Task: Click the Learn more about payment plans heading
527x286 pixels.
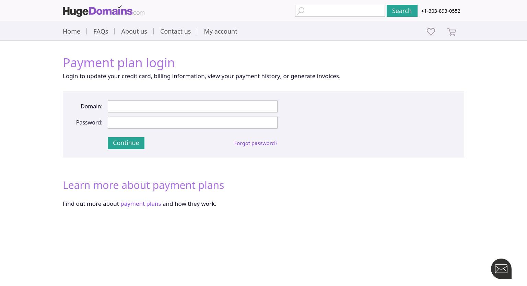Action: coord(143,185)
